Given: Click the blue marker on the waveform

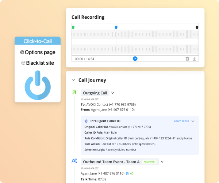Looking at the screenshot, I should 116,27.
